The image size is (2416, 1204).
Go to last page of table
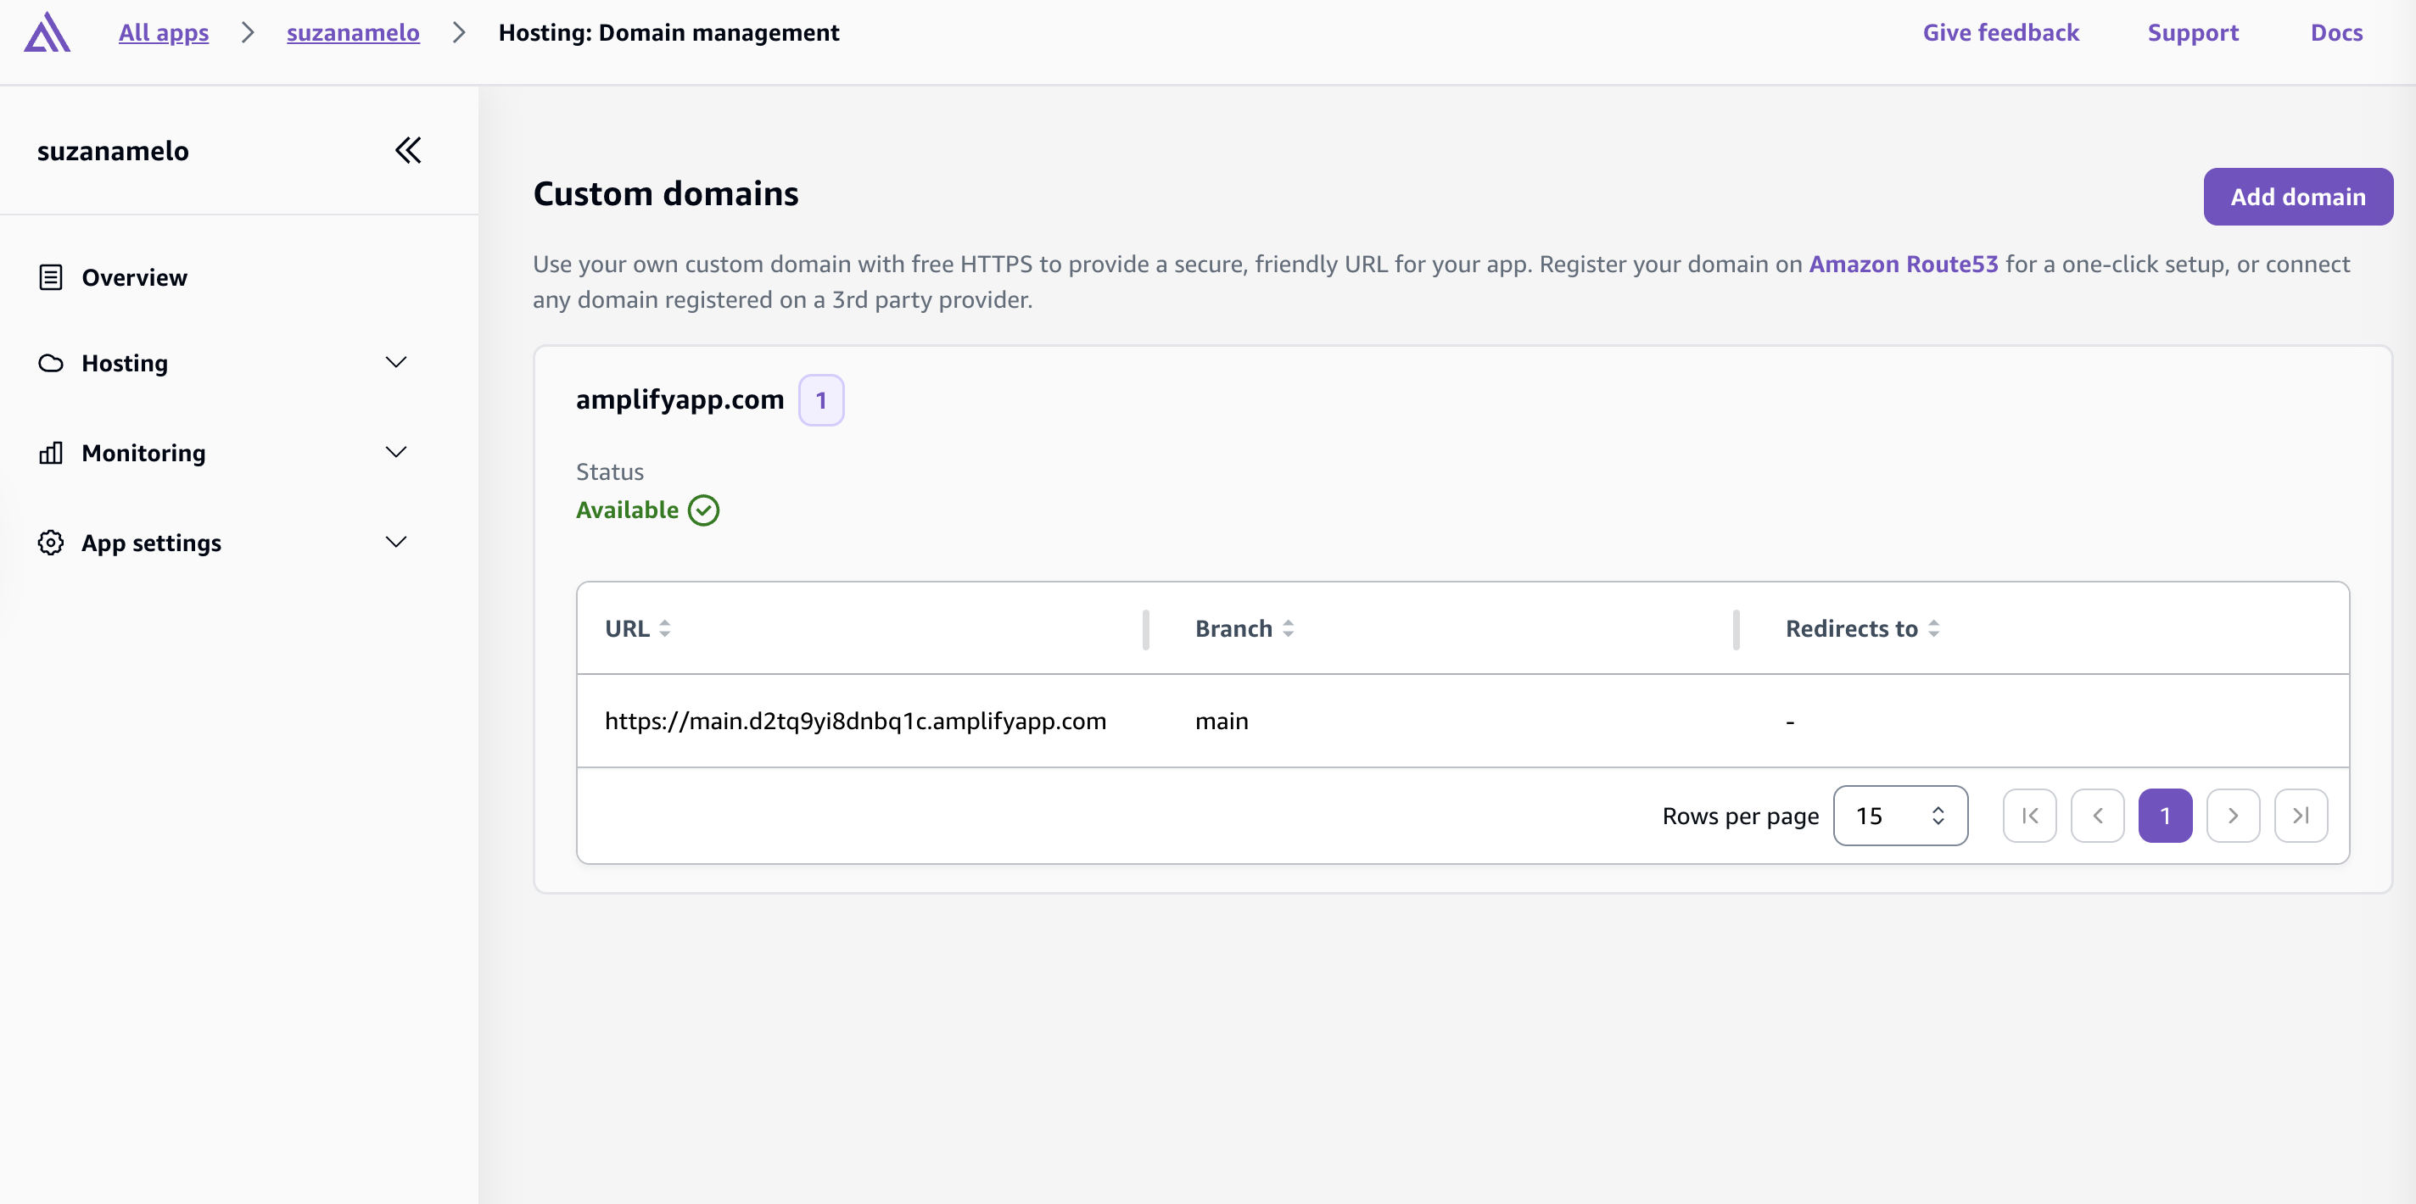pyautogui.click(x=2301, y=816)
